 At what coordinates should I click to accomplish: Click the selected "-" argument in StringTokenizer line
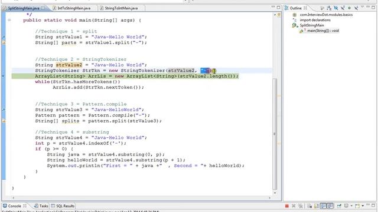(205, 71)
